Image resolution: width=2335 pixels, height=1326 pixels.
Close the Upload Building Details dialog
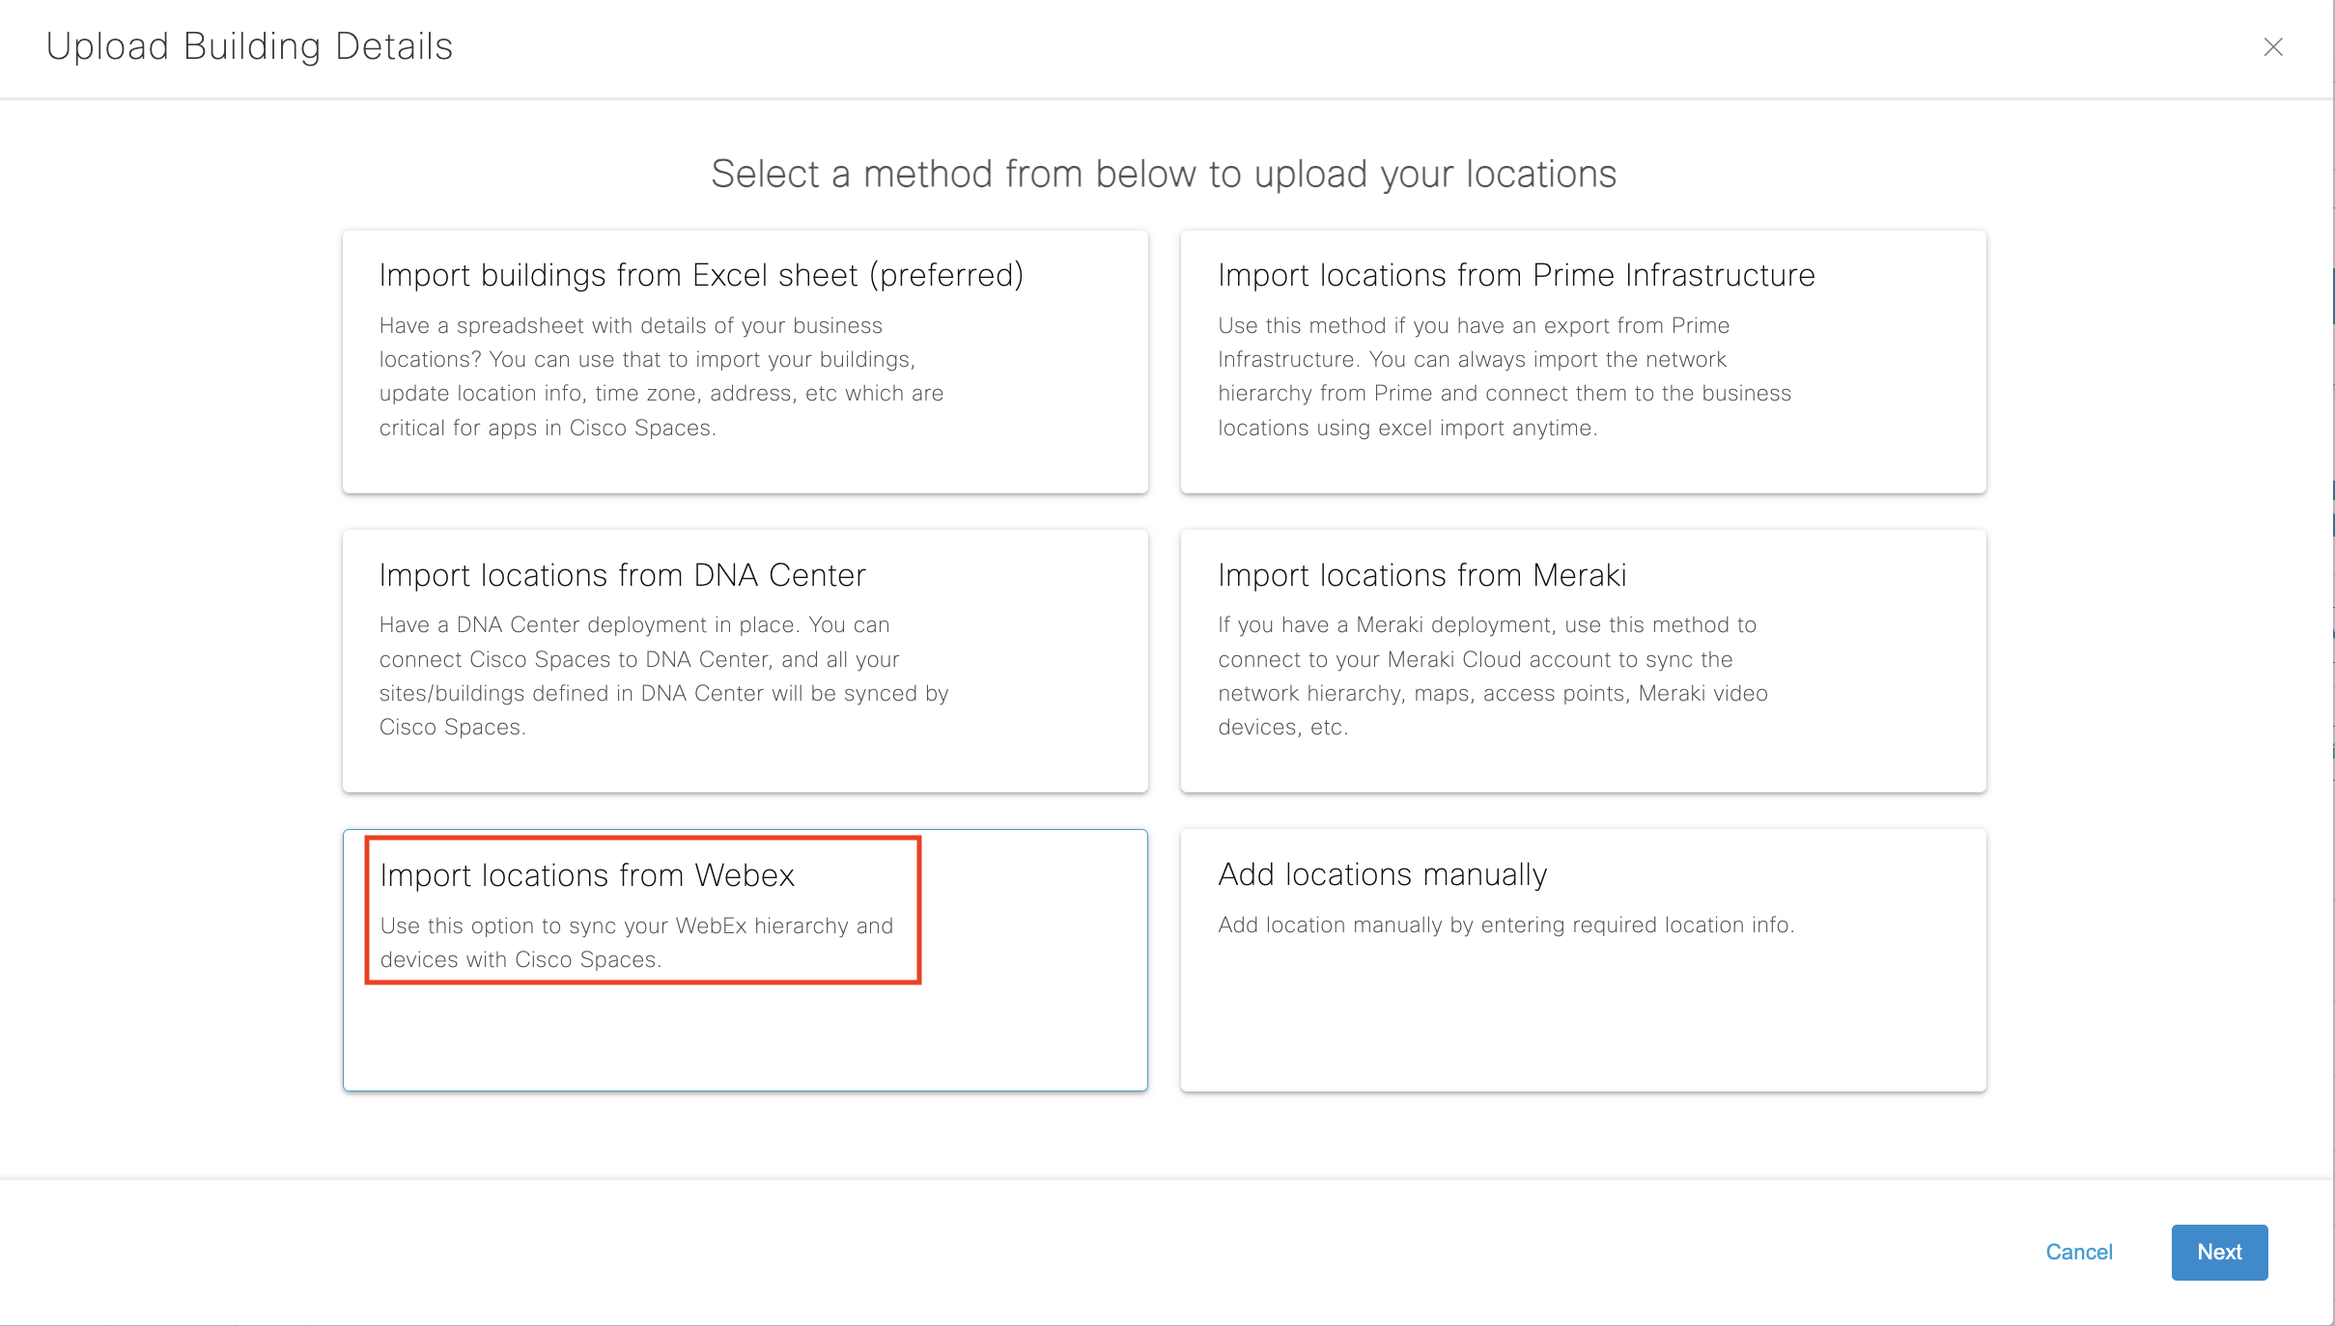tap(2272, 47)
